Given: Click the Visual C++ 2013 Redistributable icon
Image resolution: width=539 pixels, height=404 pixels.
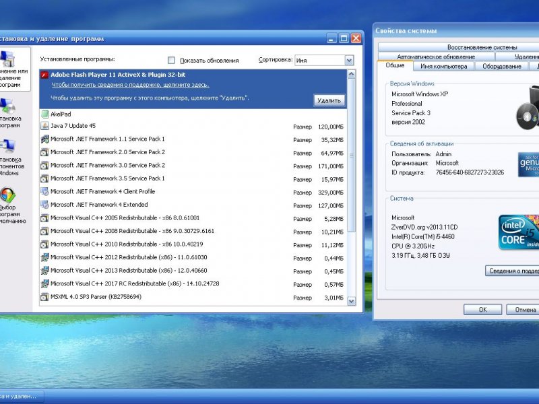Looking at the screenshot, I should 44,271.
